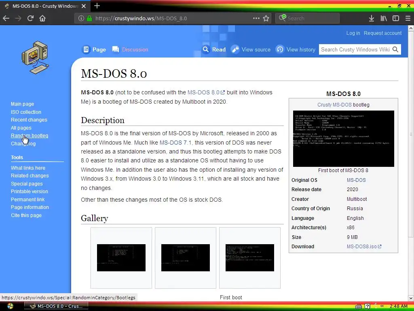Viewport: 414px width, 311px height.
Task: Click the address bar URL
Action: click(x=141, y=18)
